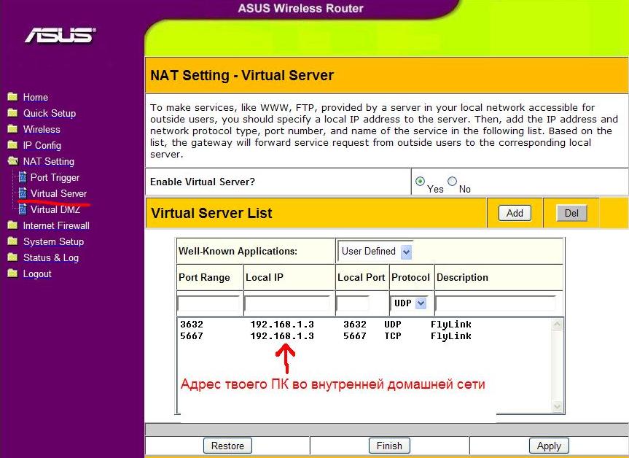
Task: Collapse the NAT Setting menu
Action: tap(48, 161)
